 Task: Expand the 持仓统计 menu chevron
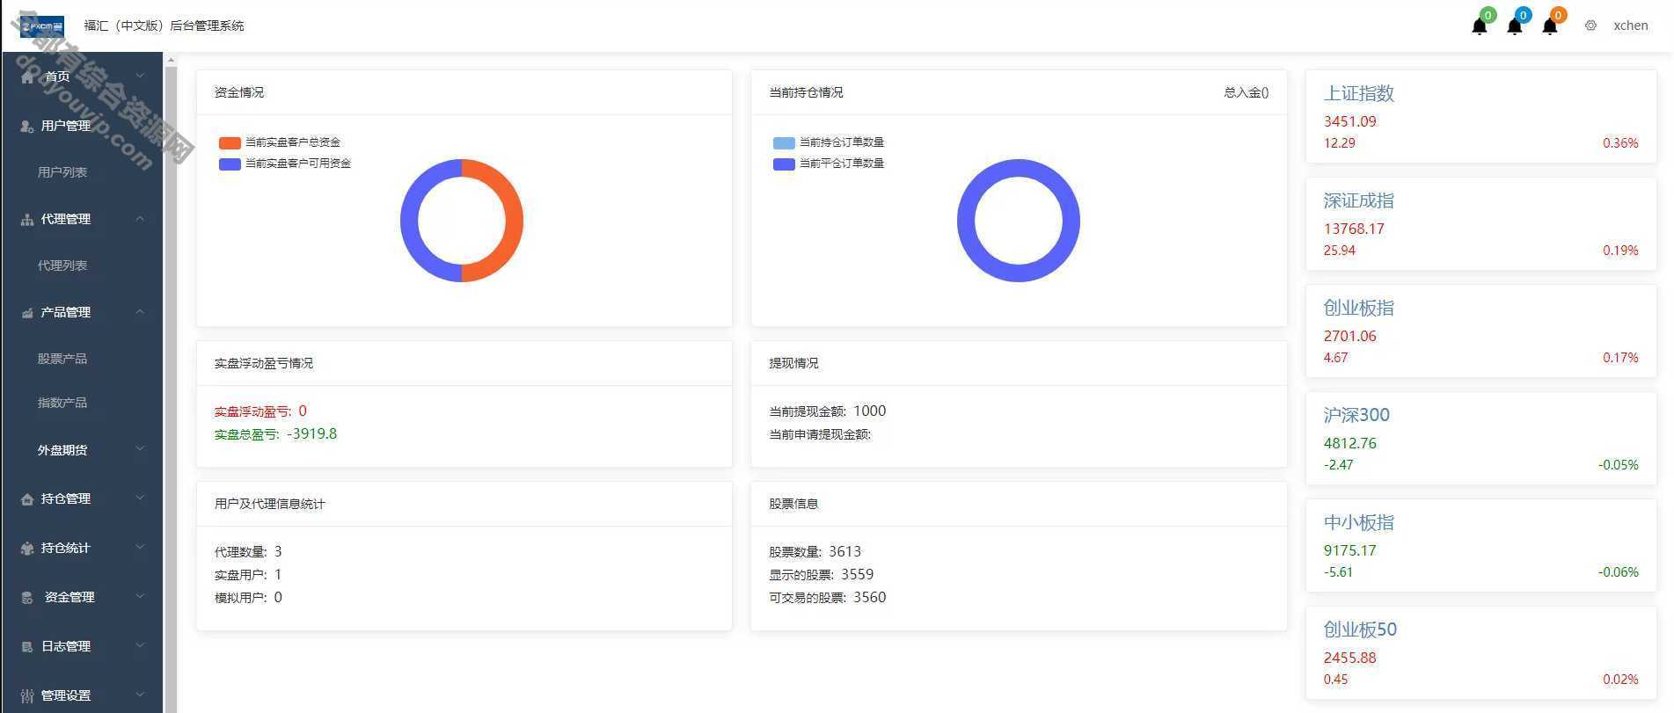click(140, 548)
